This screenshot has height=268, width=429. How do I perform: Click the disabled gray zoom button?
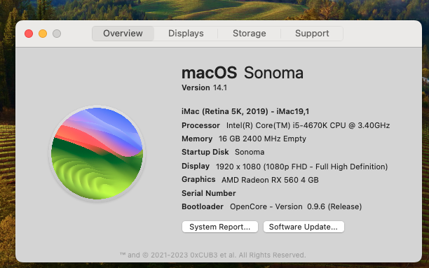point(57,34)
